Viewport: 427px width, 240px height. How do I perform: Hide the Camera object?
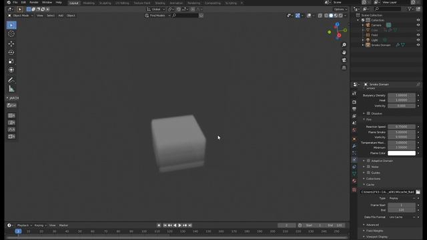click(x=418, y=25)
